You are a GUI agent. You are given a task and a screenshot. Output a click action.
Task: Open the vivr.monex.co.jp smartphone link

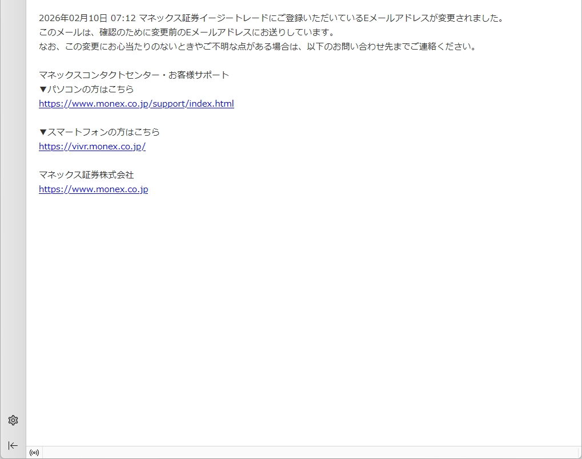[92, 147]
